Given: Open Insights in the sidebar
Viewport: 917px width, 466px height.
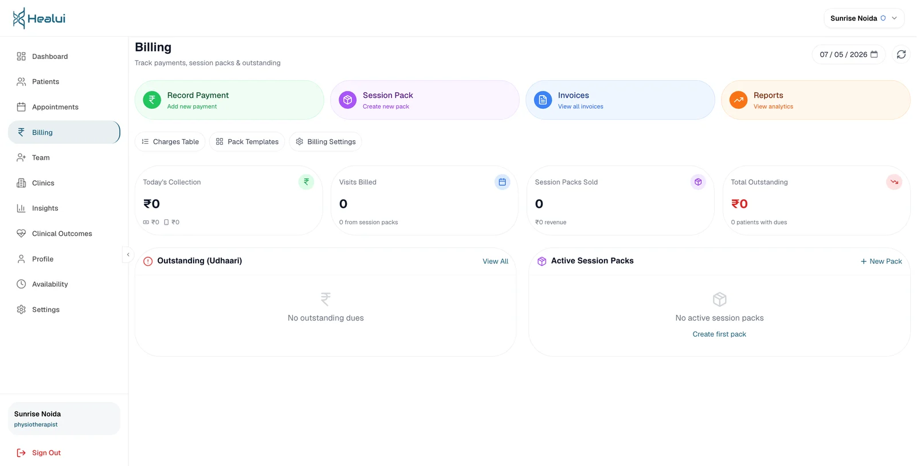Looking at the screenshot, I should [x=64, y=208].
